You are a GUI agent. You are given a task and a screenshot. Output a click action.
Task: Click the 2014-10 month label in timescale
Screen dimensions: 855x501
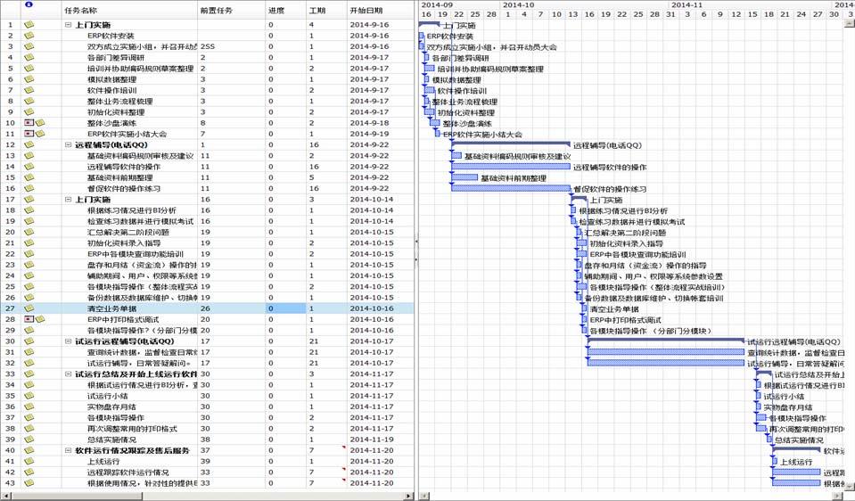pos(519,4)
